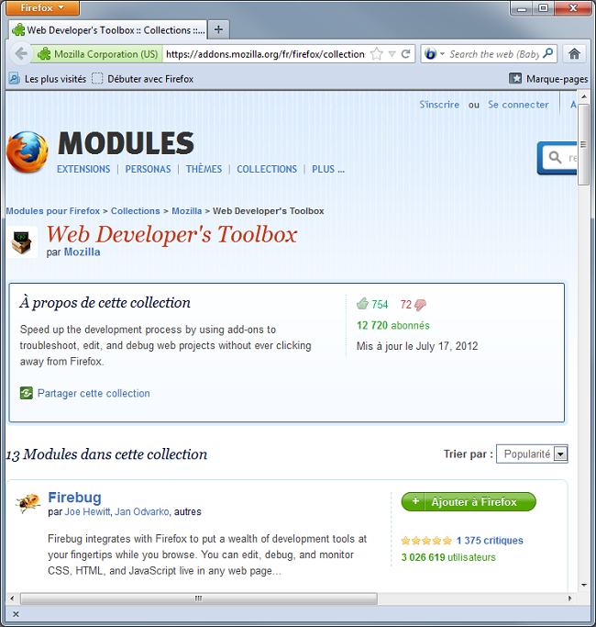Viewport: 596px width, 627px height.
Task: Click the S'inscrire link
Action: coord(439,105)
